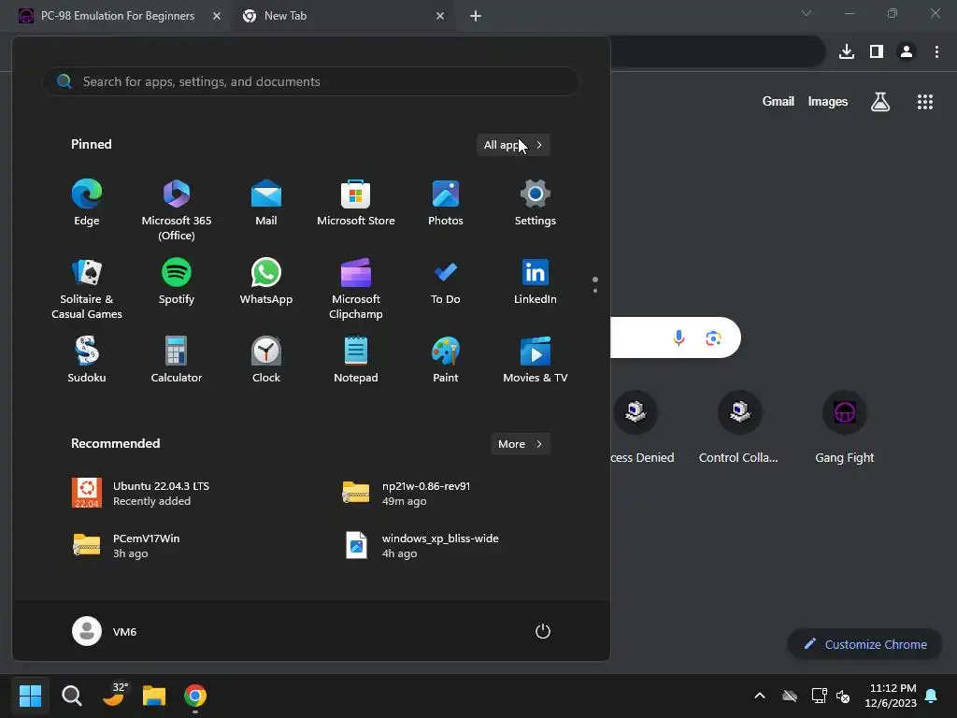
Task: Click the OneDrive cloud tray icon
Action: pyautogui.click(x=790, y=696)
